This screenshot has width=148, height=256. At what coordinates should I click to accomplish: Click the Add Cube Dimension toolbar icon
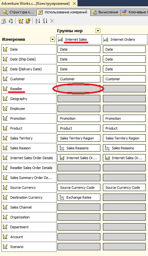(x=21, y=21)
